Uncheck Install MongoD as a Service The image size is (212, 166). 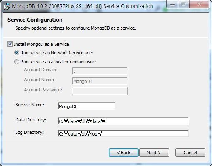tap(10, 44)
